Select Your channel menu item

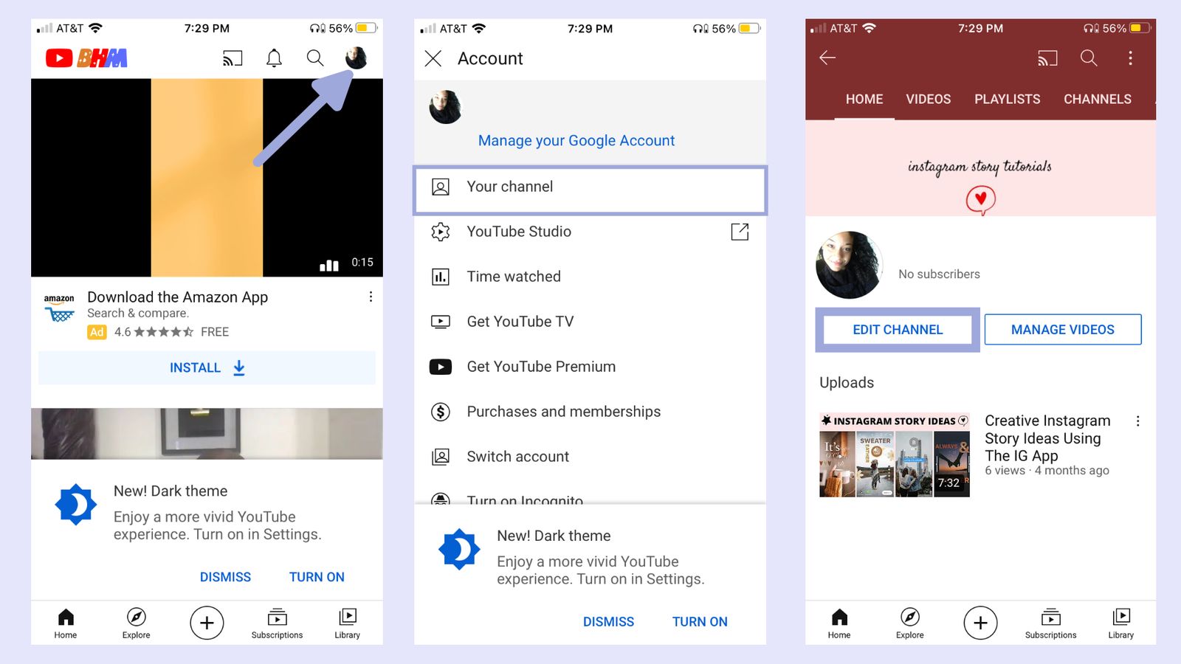(590, 187)
